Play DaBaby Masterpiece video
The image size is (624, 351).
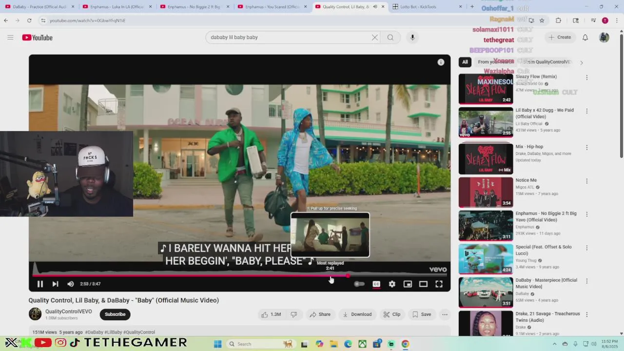tap(486, 292)
